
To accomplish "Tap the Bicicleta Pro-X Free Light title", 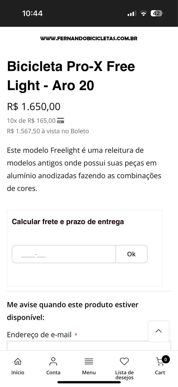I will (71, 76).
